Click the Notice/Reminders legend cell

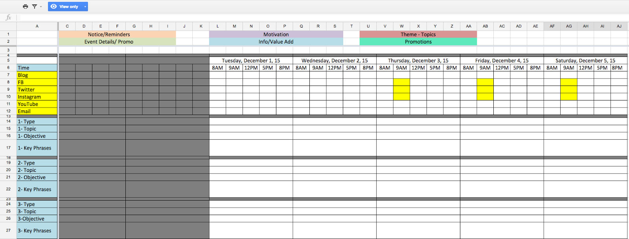(x=117, y=35)
